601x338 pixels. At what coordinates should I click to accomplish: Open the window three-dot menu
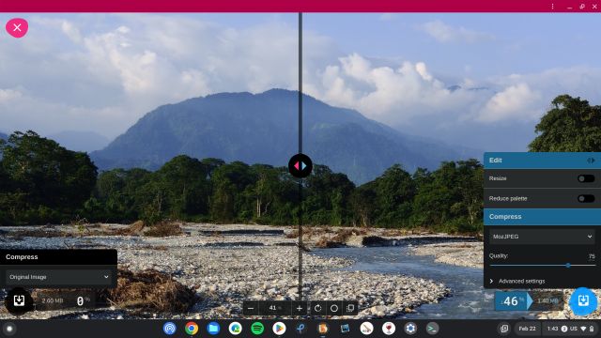[x=552, y=7]
